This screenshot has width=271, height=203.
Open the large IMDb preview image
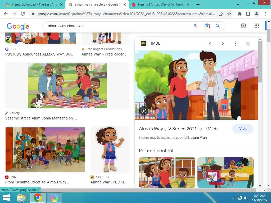(x=196, y=85)
